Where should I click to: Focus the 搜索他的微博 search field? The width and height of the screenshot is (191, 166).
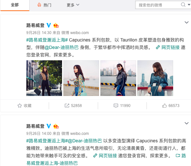tap(158, 5)
